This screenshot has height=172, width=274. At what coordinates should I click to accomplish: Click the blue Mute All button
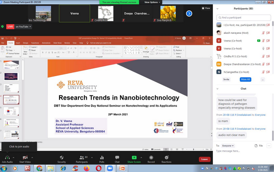tap(245, 80)
